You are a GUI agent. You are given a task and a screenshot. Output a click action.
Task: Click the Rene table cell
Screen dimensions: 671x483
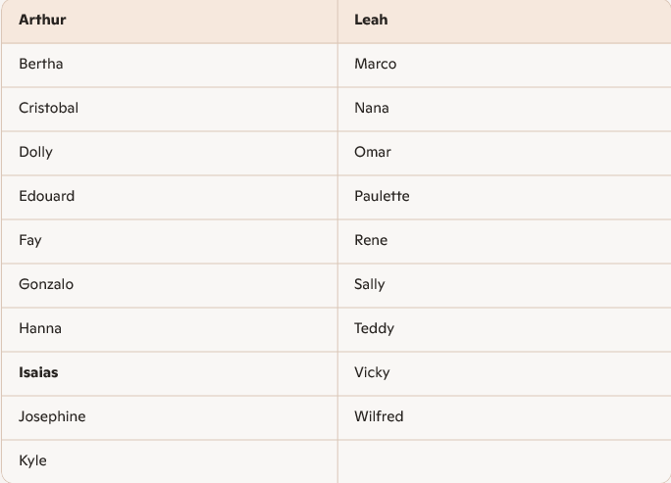click(371, 240)
